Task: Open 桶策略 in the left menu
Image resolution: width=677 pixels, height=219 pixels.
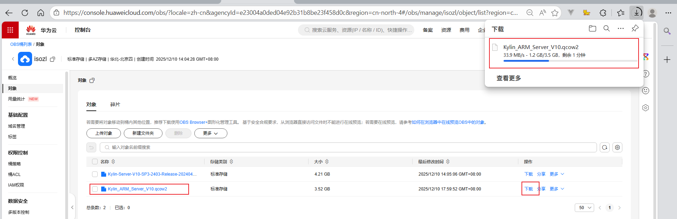Action: point(14,164)
